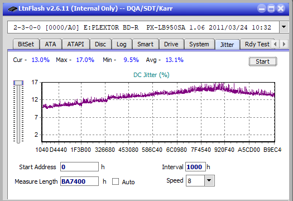The image size is (293, 201).
Task: Click the Avg value 13.1%
Action: coord(175,60)
